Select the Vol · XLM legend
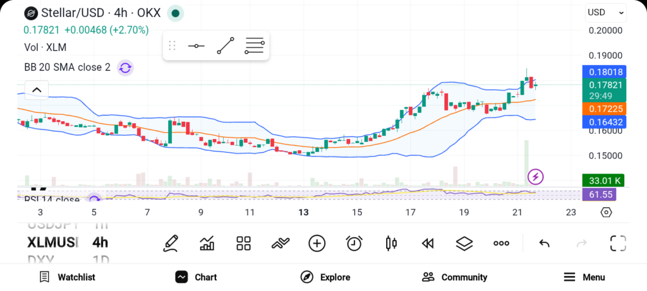This screenshot has height=291, width=647. tap(45, 47)
